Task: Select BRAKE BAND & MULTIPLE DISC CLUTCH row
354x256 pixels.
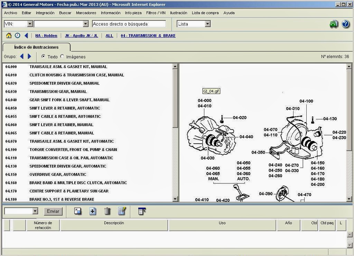Action: click(x=87, y=183)
